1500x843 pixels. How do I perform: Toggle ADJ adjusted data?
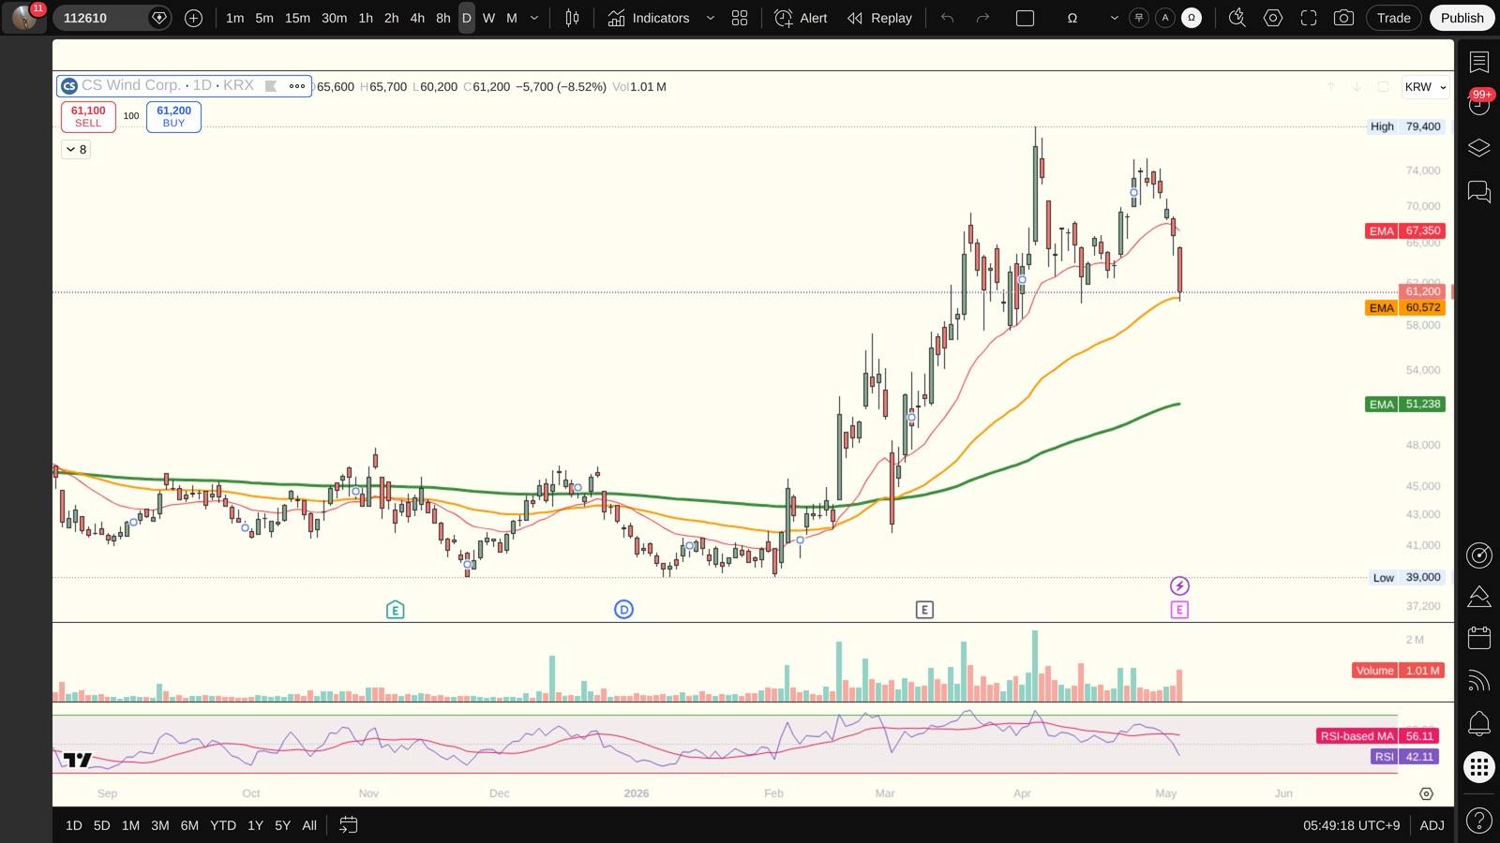1432,825
